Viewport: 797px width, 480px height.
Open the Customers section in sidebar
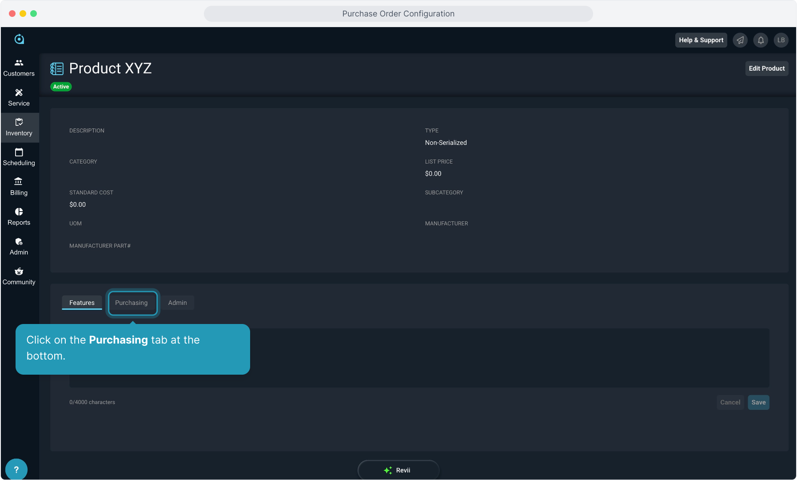point(19,68)
